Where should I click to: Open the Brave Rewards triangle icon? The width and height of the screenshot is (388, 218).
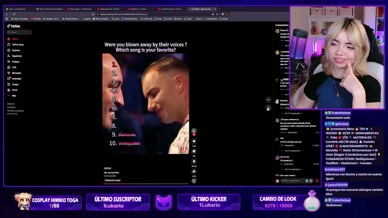pos(227,14)
